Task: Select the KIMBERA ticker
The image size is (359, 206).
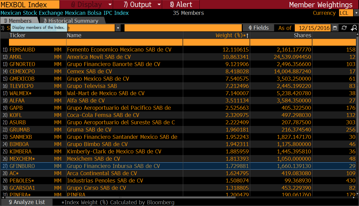Action: (x=20, y=151)
